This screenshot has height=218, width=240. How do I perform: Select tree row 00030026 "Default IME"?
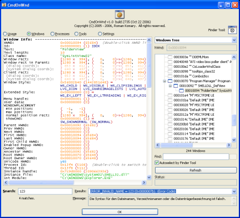(x=194, y=110)
